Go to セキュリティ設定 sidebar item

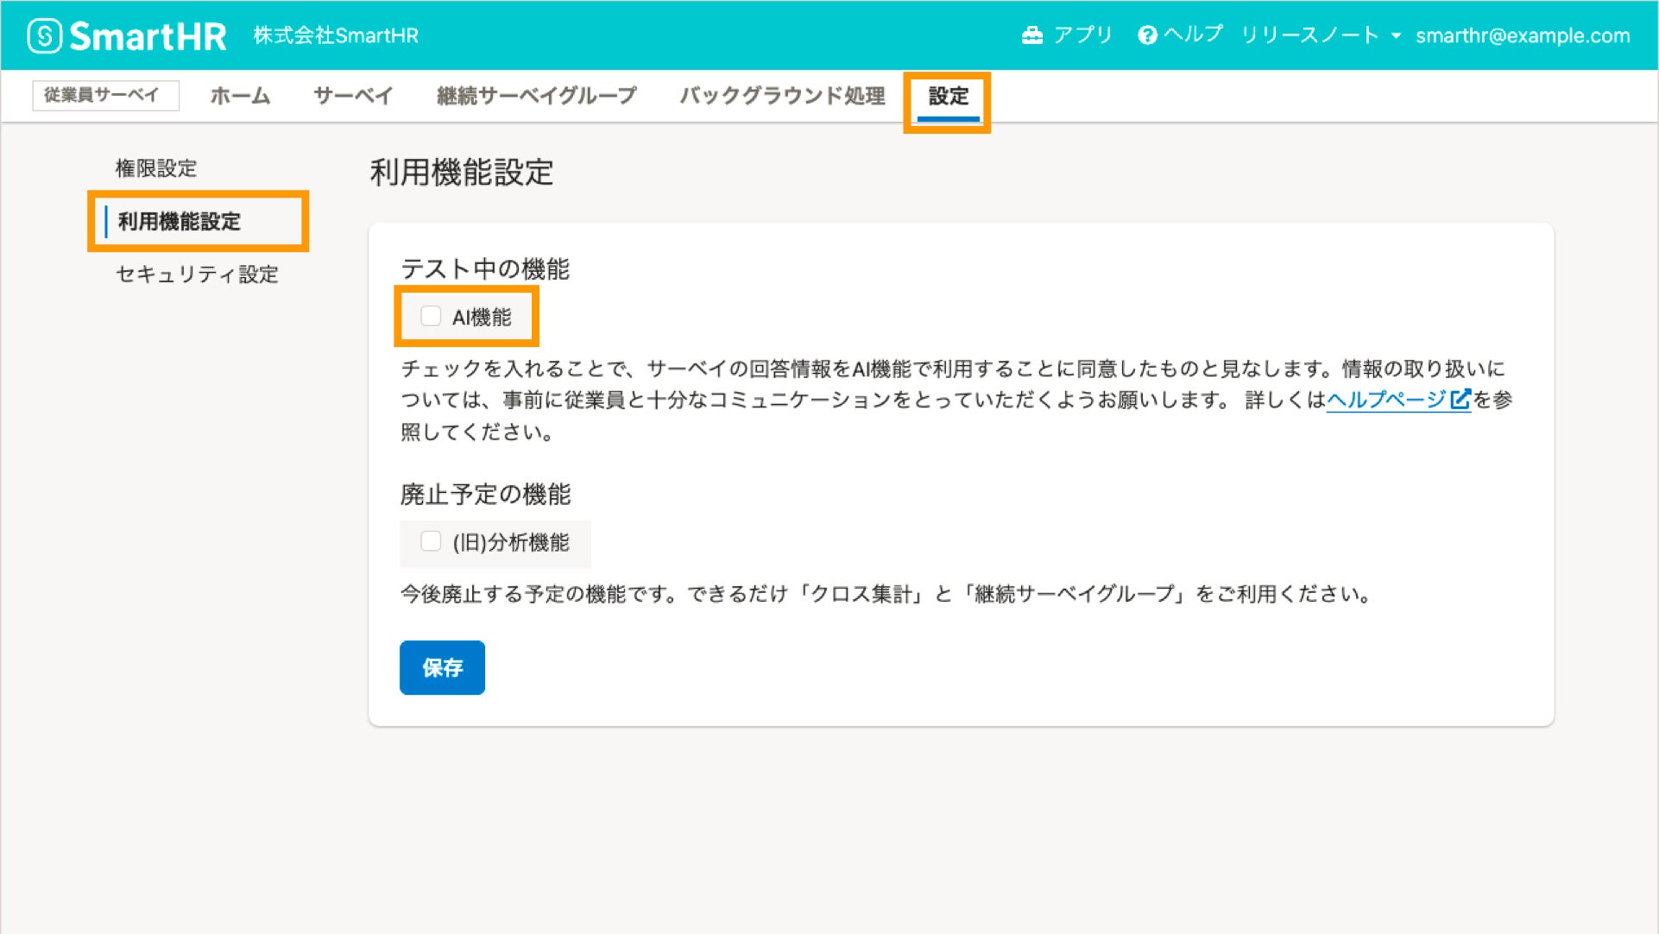[197, 275]
